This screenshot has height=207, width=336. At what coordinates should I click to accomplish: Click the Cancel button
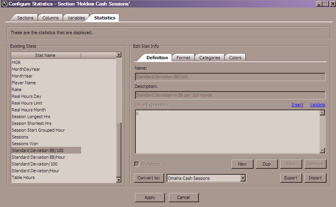(x=184, y=198)
